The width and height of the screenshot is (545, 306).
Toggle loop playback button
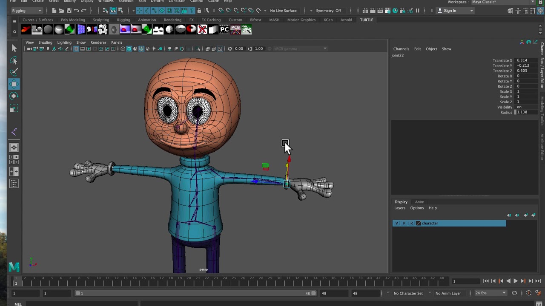point(514,293)
